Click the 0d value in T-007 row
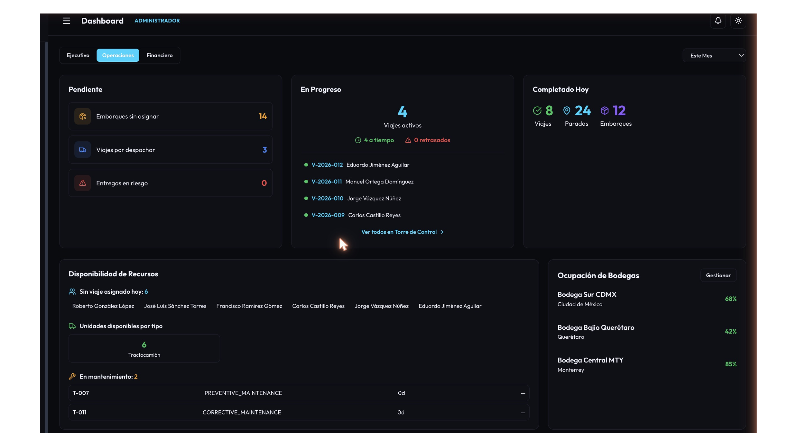The image size is (797, 446). (401, 393)
